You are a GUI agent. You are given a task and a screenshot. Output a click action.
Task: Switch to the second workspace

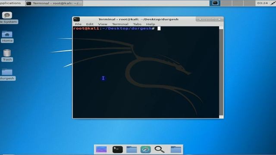pos(226,3)
